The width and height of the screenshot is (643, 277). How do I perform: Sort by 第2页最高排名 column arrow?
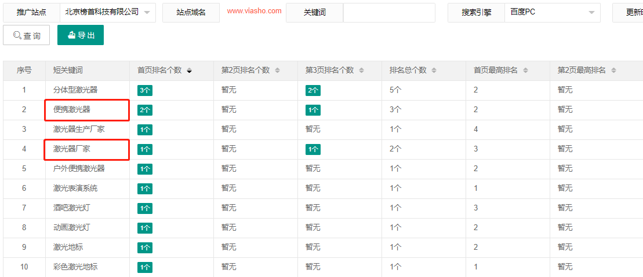613,71
